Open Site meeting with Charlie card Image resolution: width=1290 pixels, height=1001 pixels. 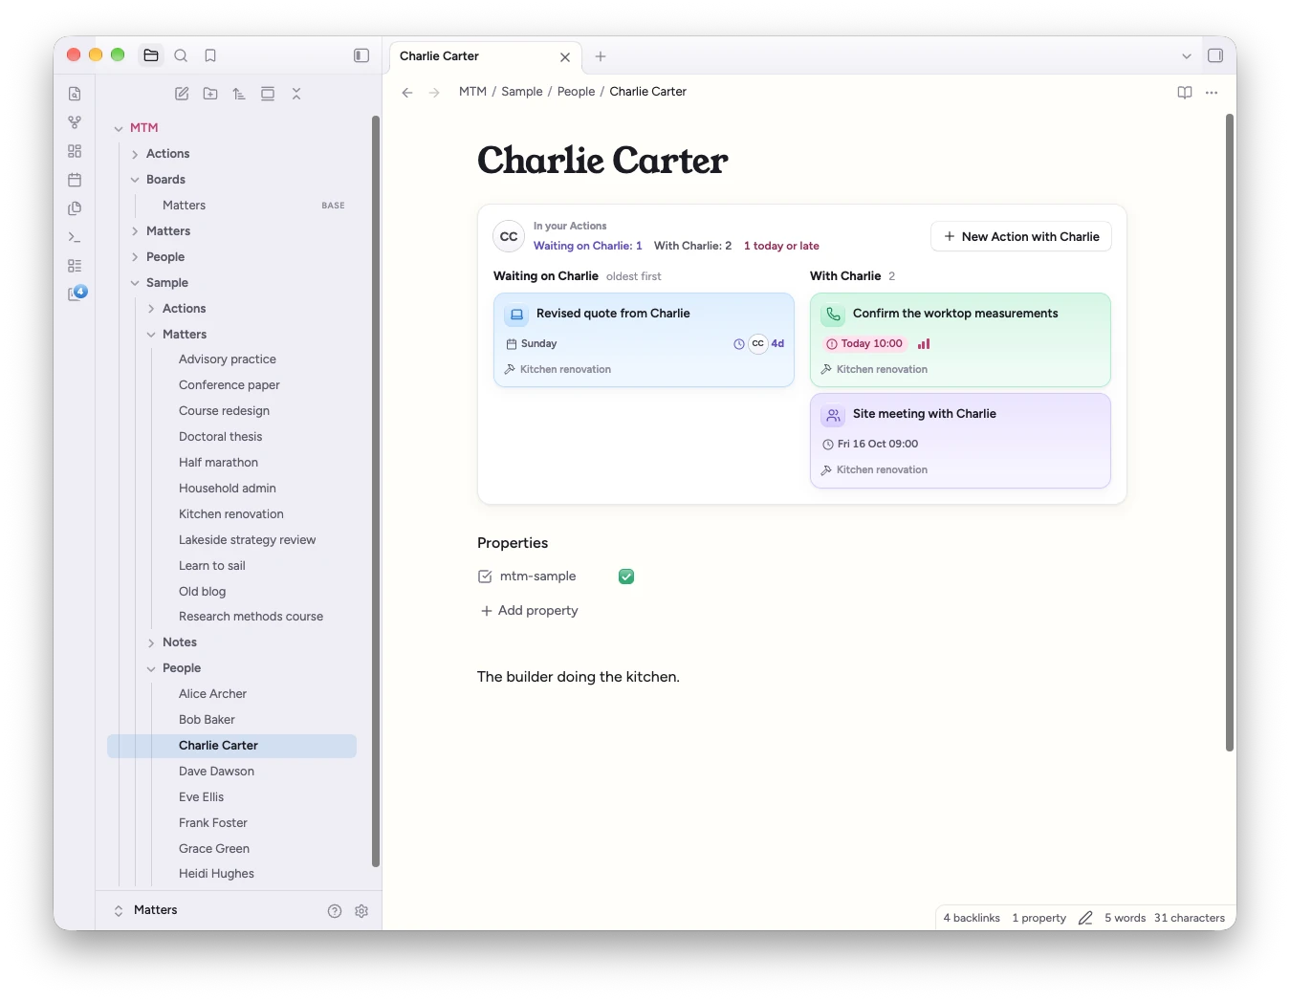(960, 441)
